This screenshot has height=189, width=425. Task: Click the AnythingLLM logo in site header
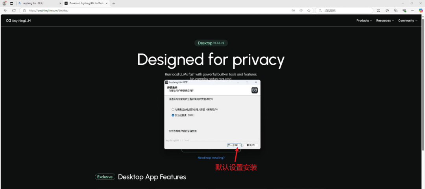(x=18, y=20)
